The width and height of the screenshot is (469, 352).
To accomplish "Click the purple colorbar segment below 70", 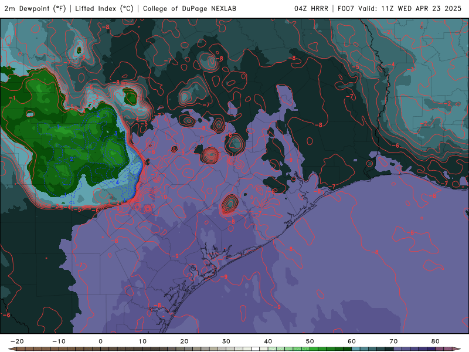I will click(x=398, y=349).
